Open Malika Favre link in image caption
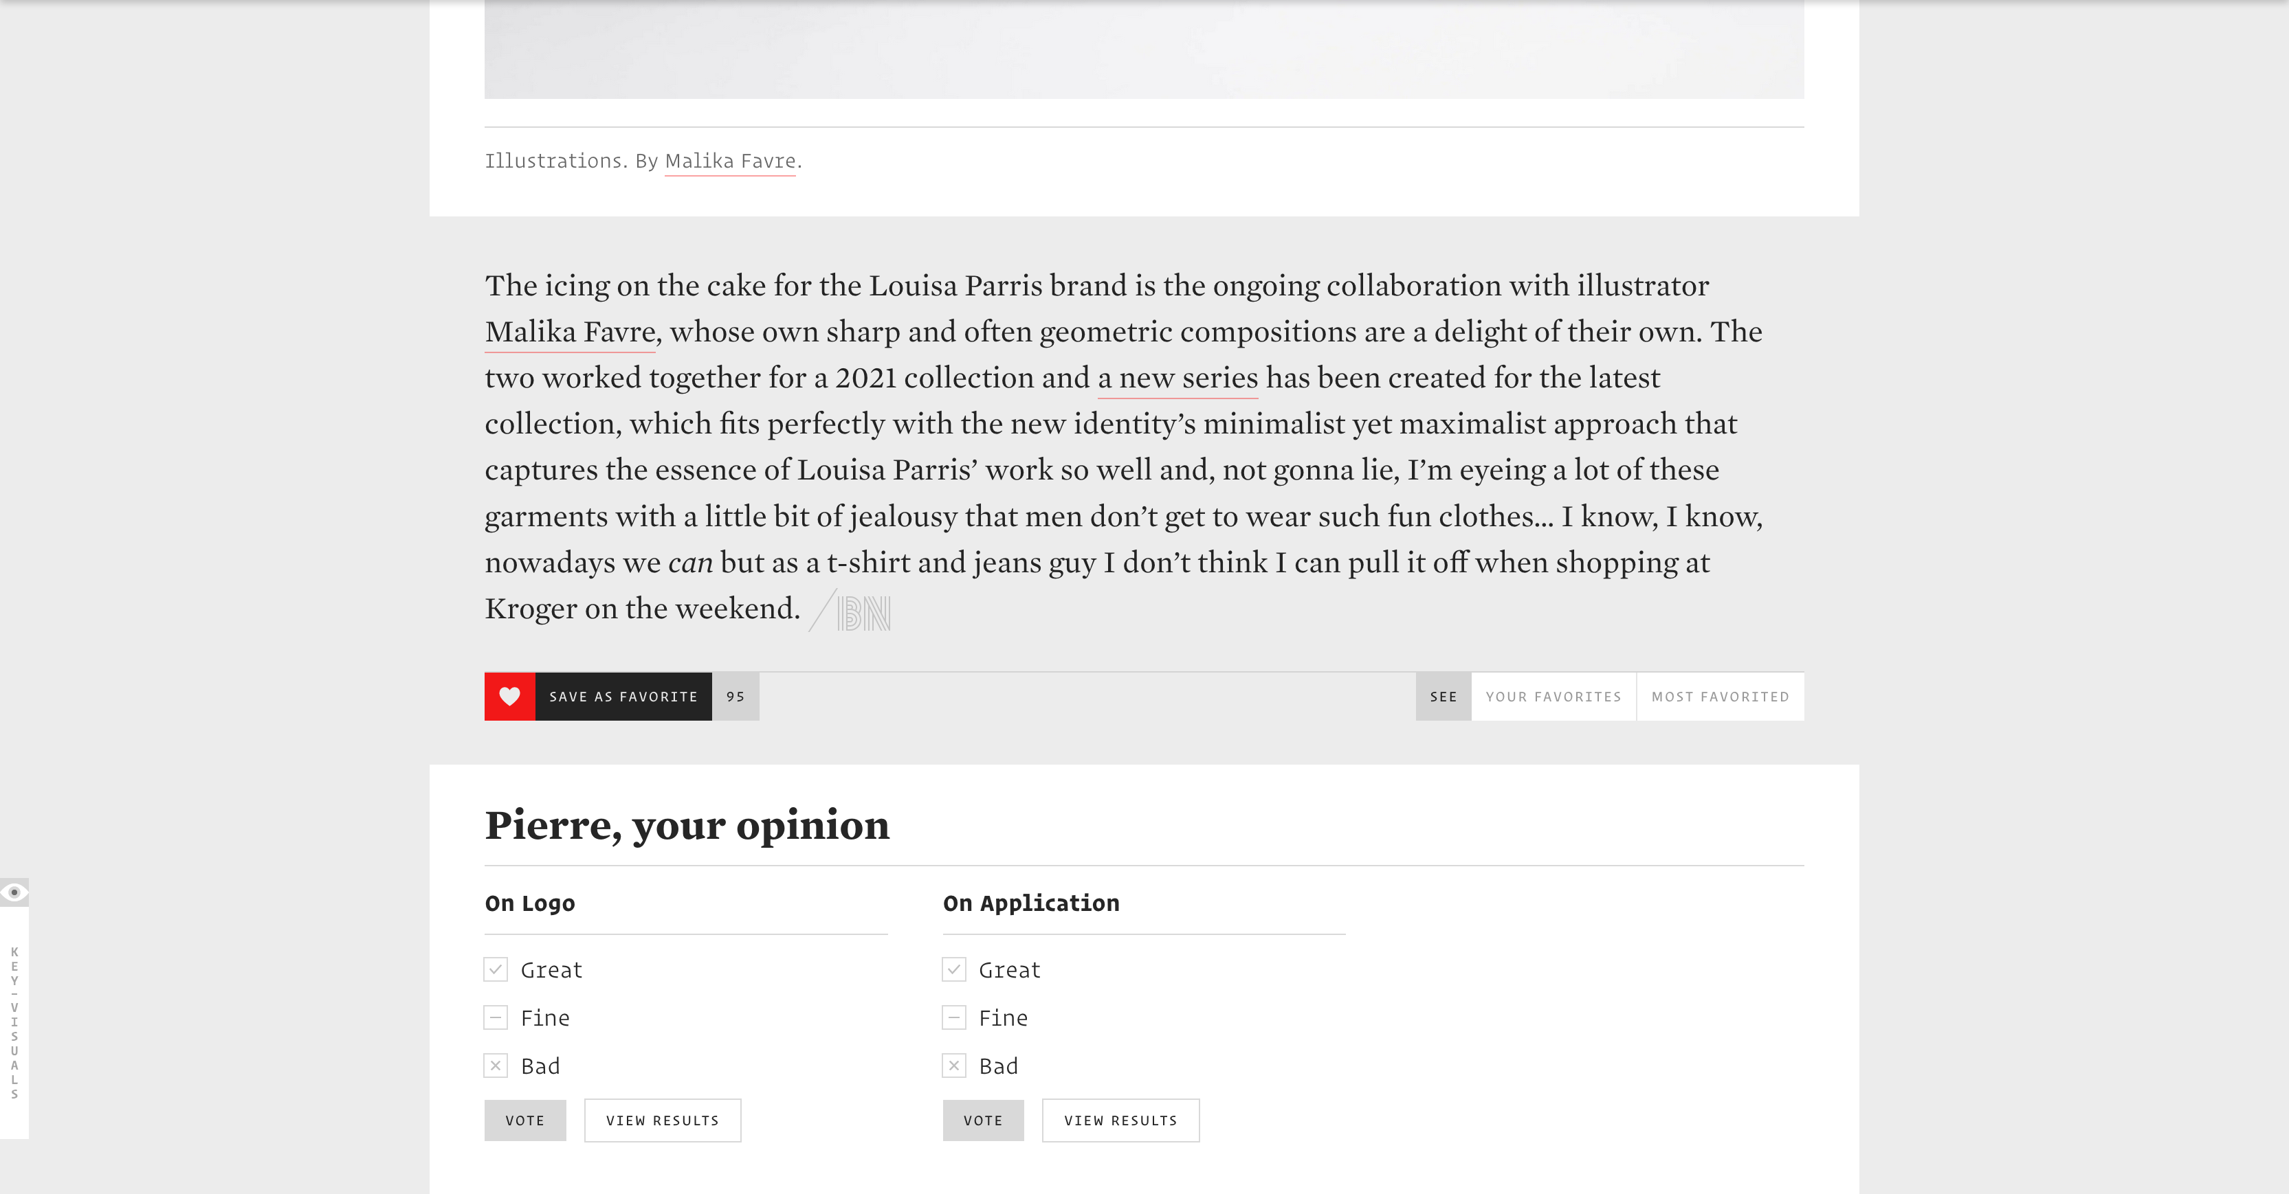2289x1194 pixels. coord(729,161)
